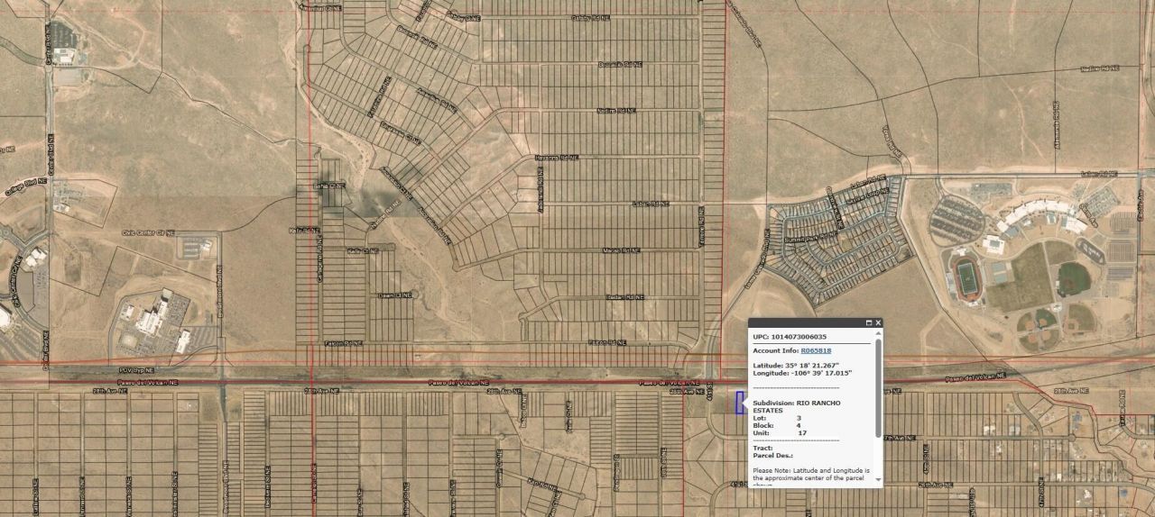
Task: Click the football stadium field on map
Action: (969, 278)
